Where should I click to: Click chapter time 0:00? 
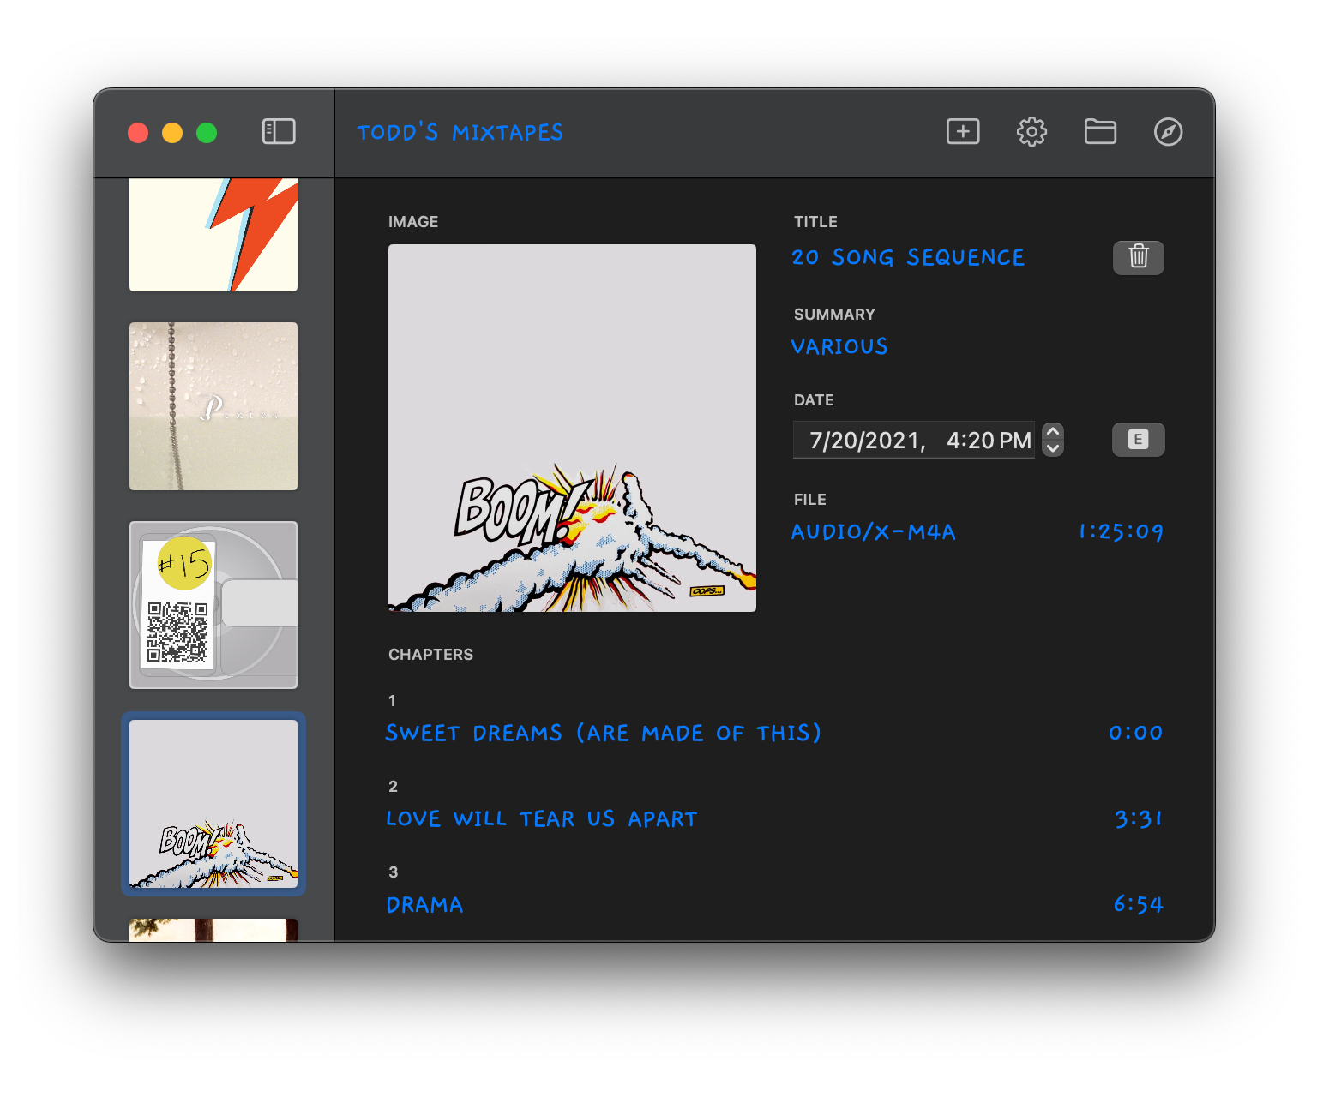pyautogui.click(x=1136, y=733)
